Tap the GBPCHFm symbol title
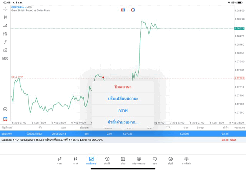 [x=18, y=7]
